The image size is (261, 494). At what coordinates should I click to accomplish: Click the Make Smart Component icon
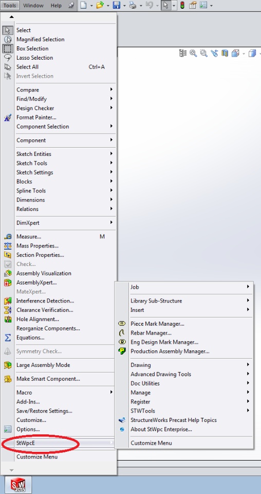click(x=8, y=379)
